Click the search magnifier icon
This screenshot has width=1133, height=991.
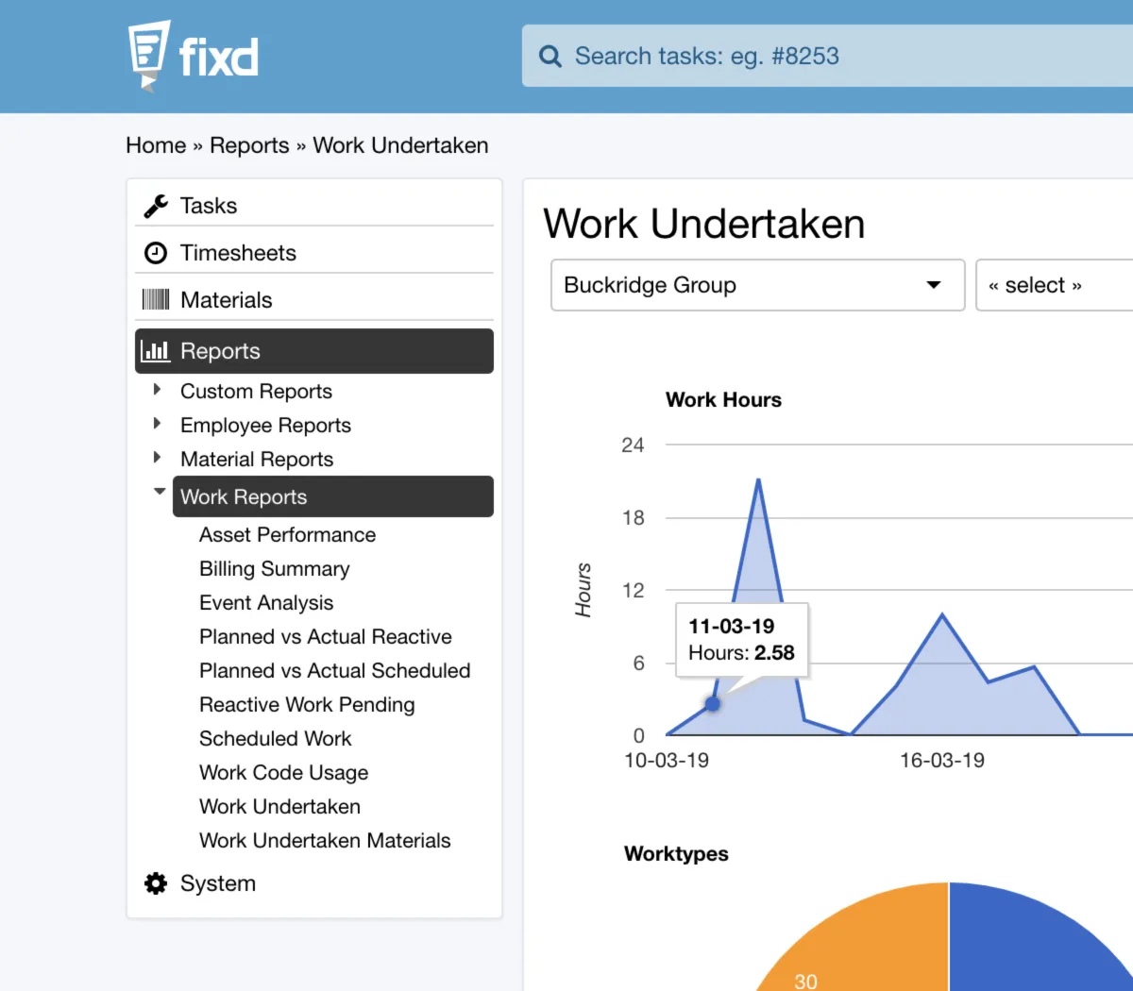550,57
